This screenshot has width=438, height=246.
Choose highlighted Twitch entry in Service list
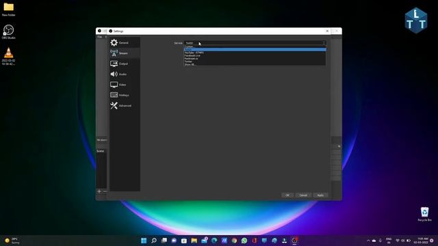(255, 49)
